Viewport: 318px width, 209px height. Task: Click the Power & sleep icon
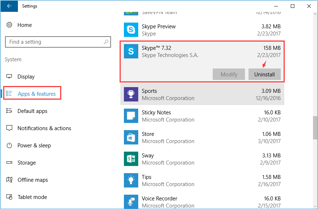click(9, 146)
